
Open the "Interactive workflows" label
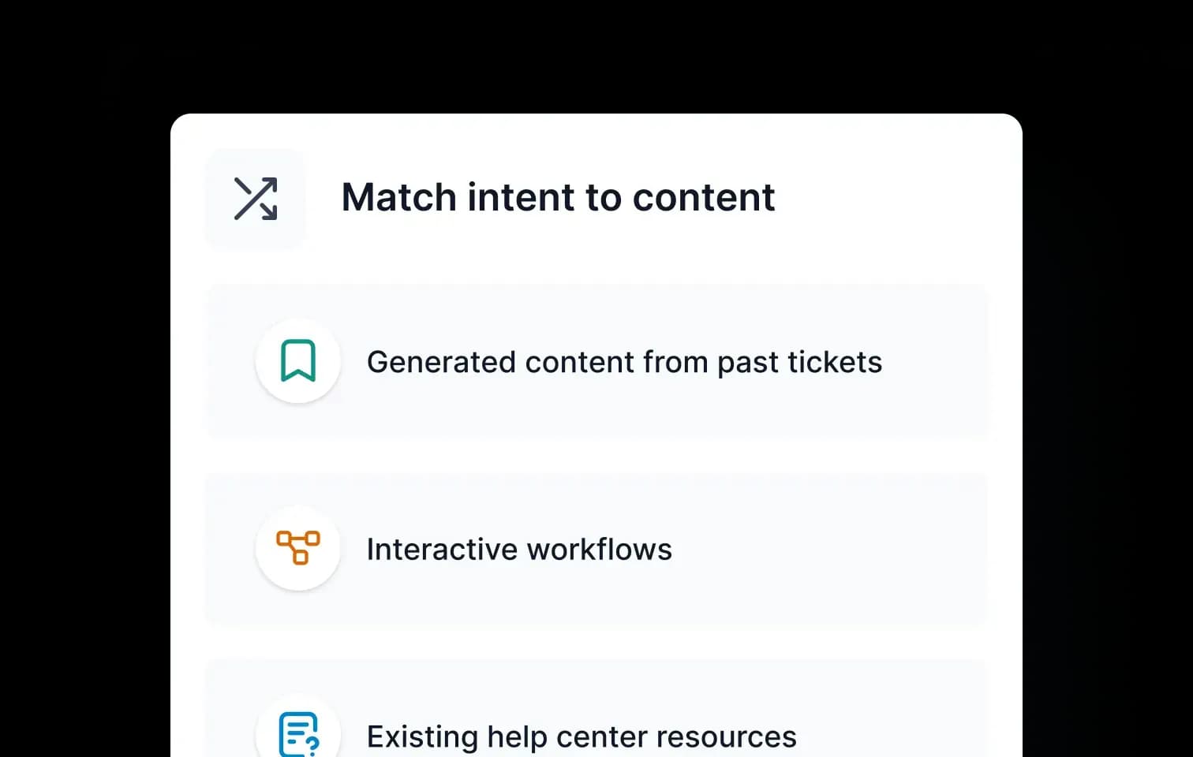519,550
